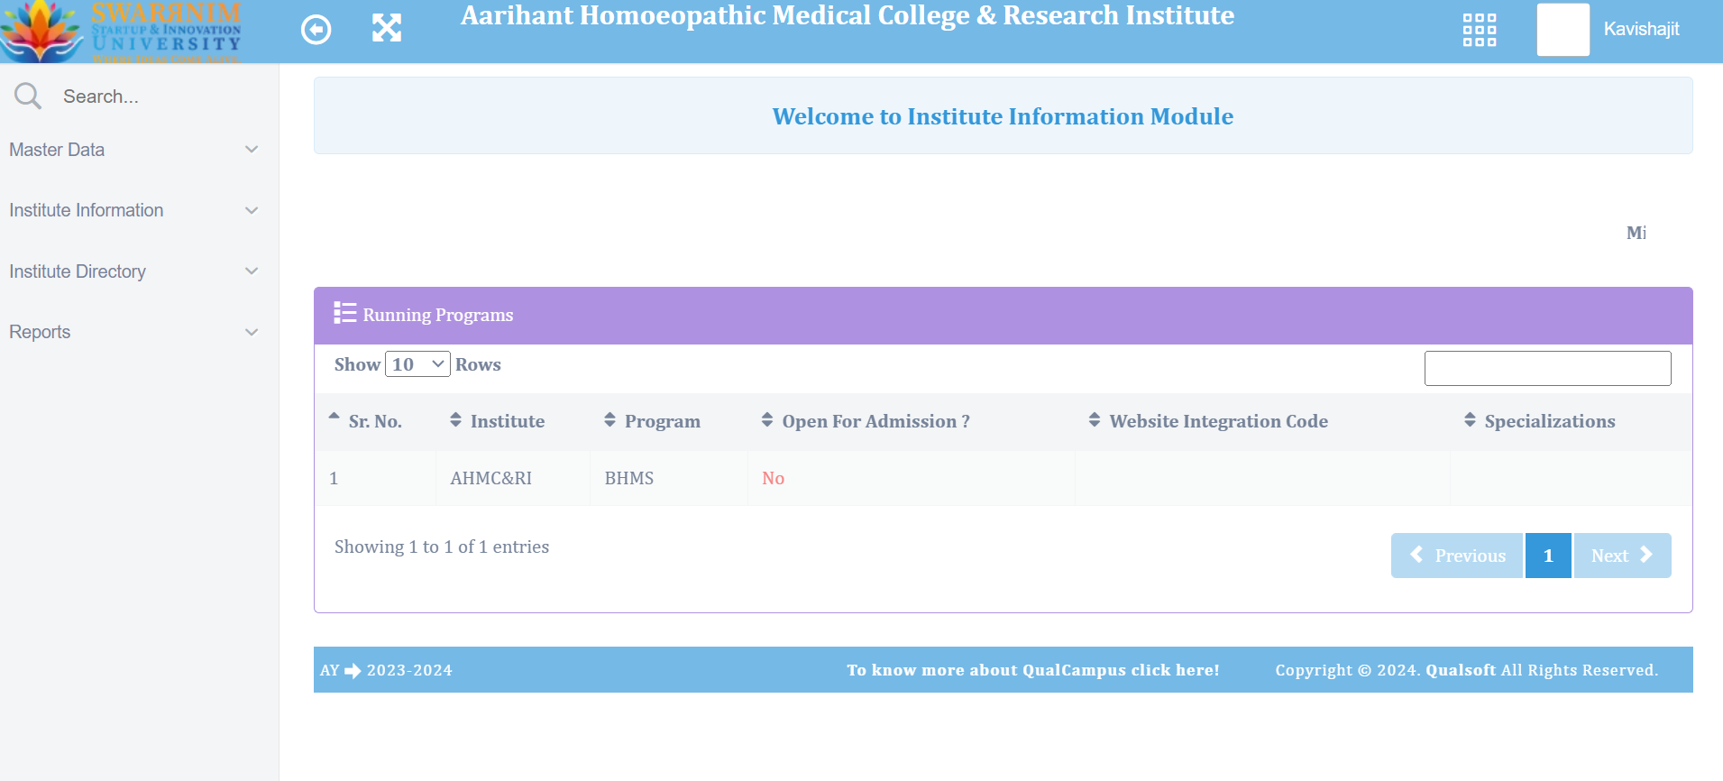Click the sidebar search magnifier icon
The width and height of the screenshot is (1723, 781).
28,96
